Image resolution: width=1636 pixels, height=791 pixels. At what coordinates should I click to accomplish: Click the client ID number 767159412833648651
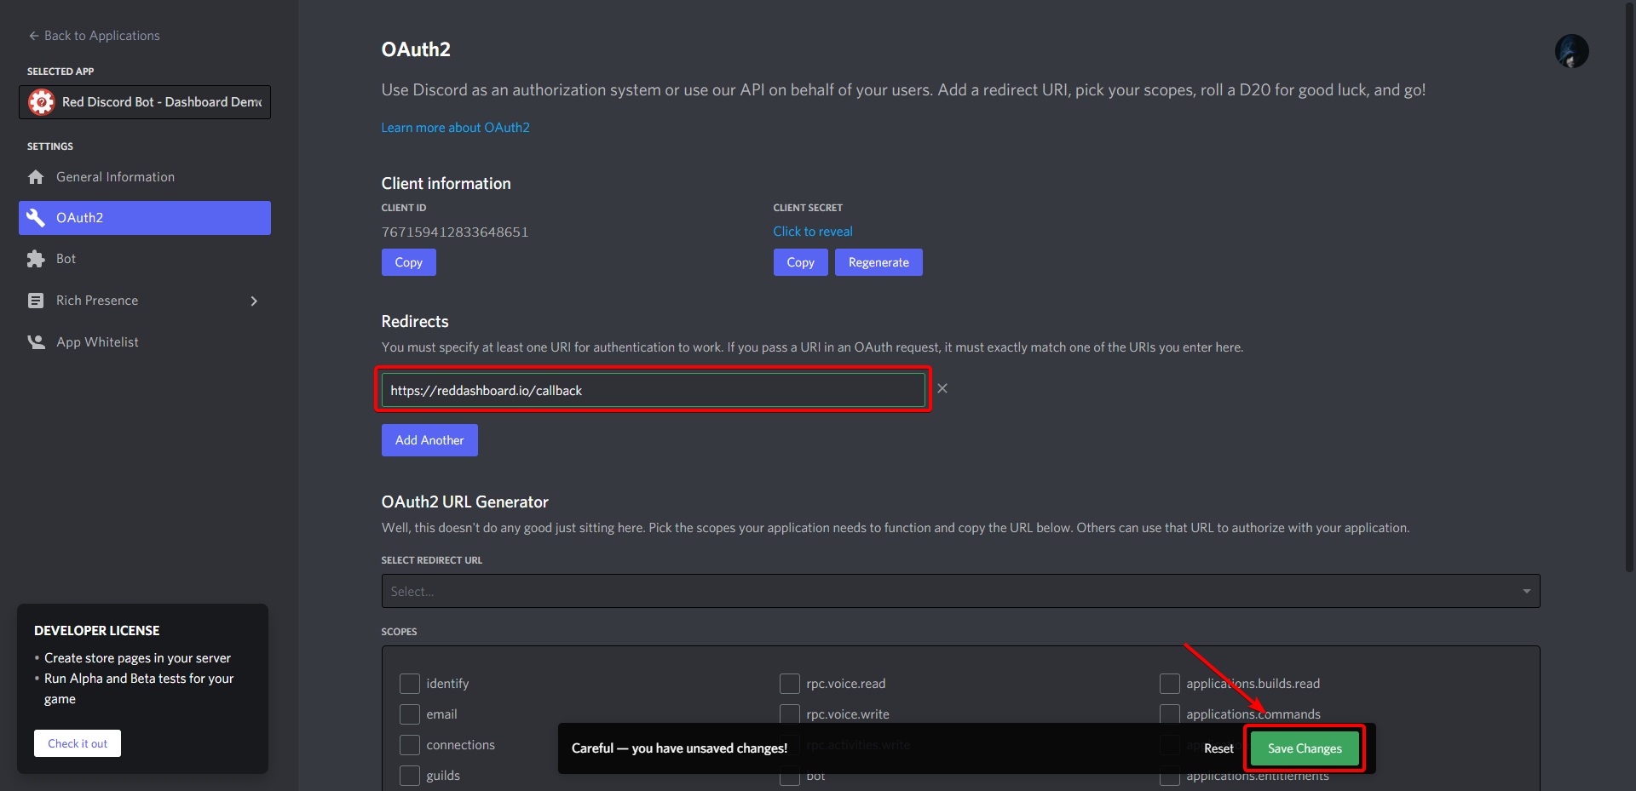[x=455, y=232]
